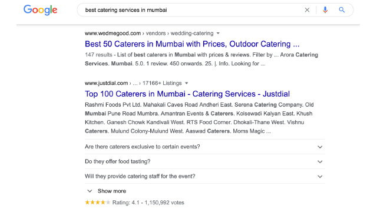Viewport: 377px width, 212px height.
Task: Click the www.justdial.com breadcrumb URL
Action: coord(106,83)
